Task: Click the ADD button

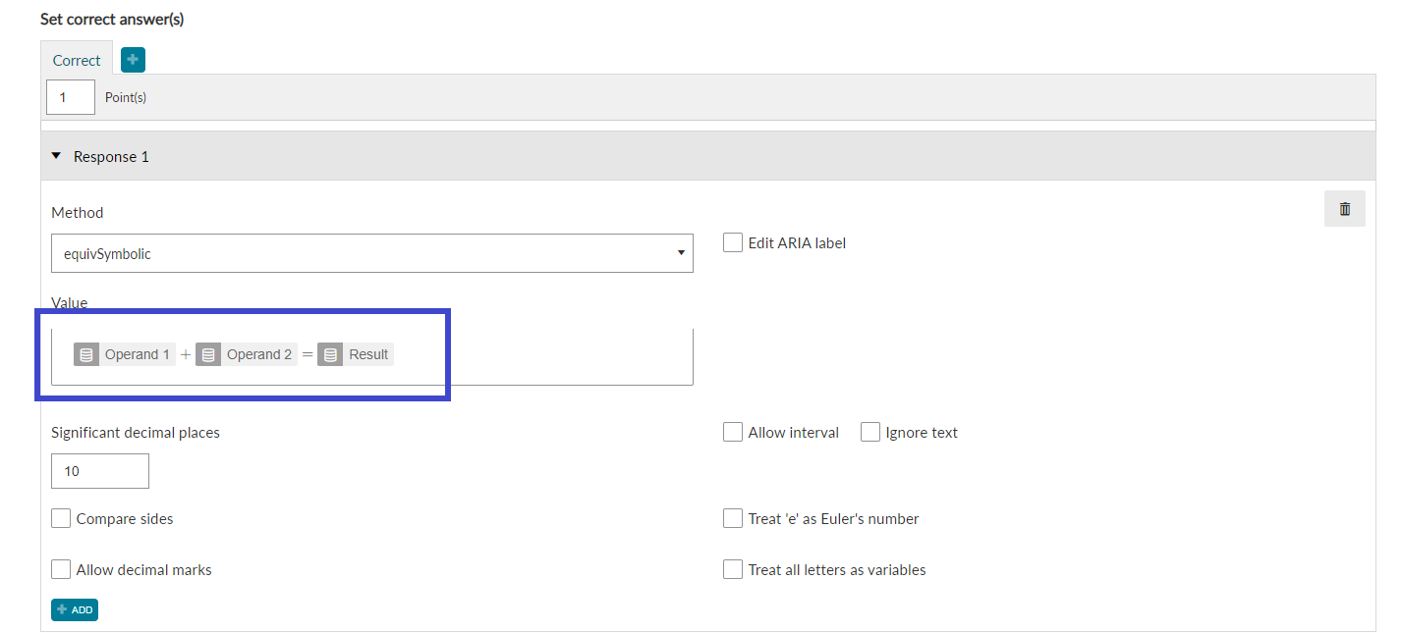Action: pos(75,609)
